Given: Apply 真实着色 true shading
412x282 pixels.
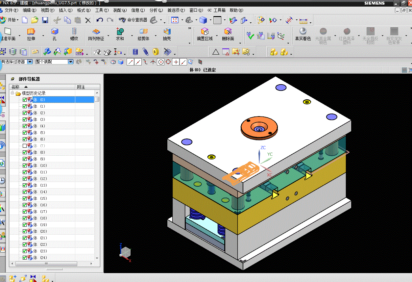Looking at the screenshot, I should tap(303, 35).
